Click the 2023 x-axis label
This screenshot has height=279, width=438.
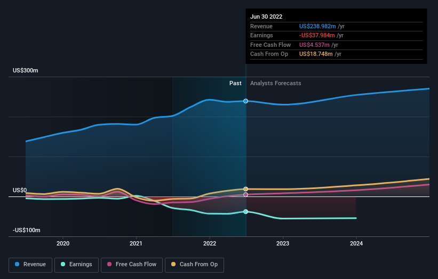click(x=283, y=243)
